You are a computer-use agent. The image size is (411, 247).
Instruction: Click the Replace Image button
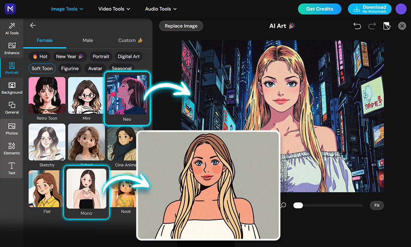point(181,26)
